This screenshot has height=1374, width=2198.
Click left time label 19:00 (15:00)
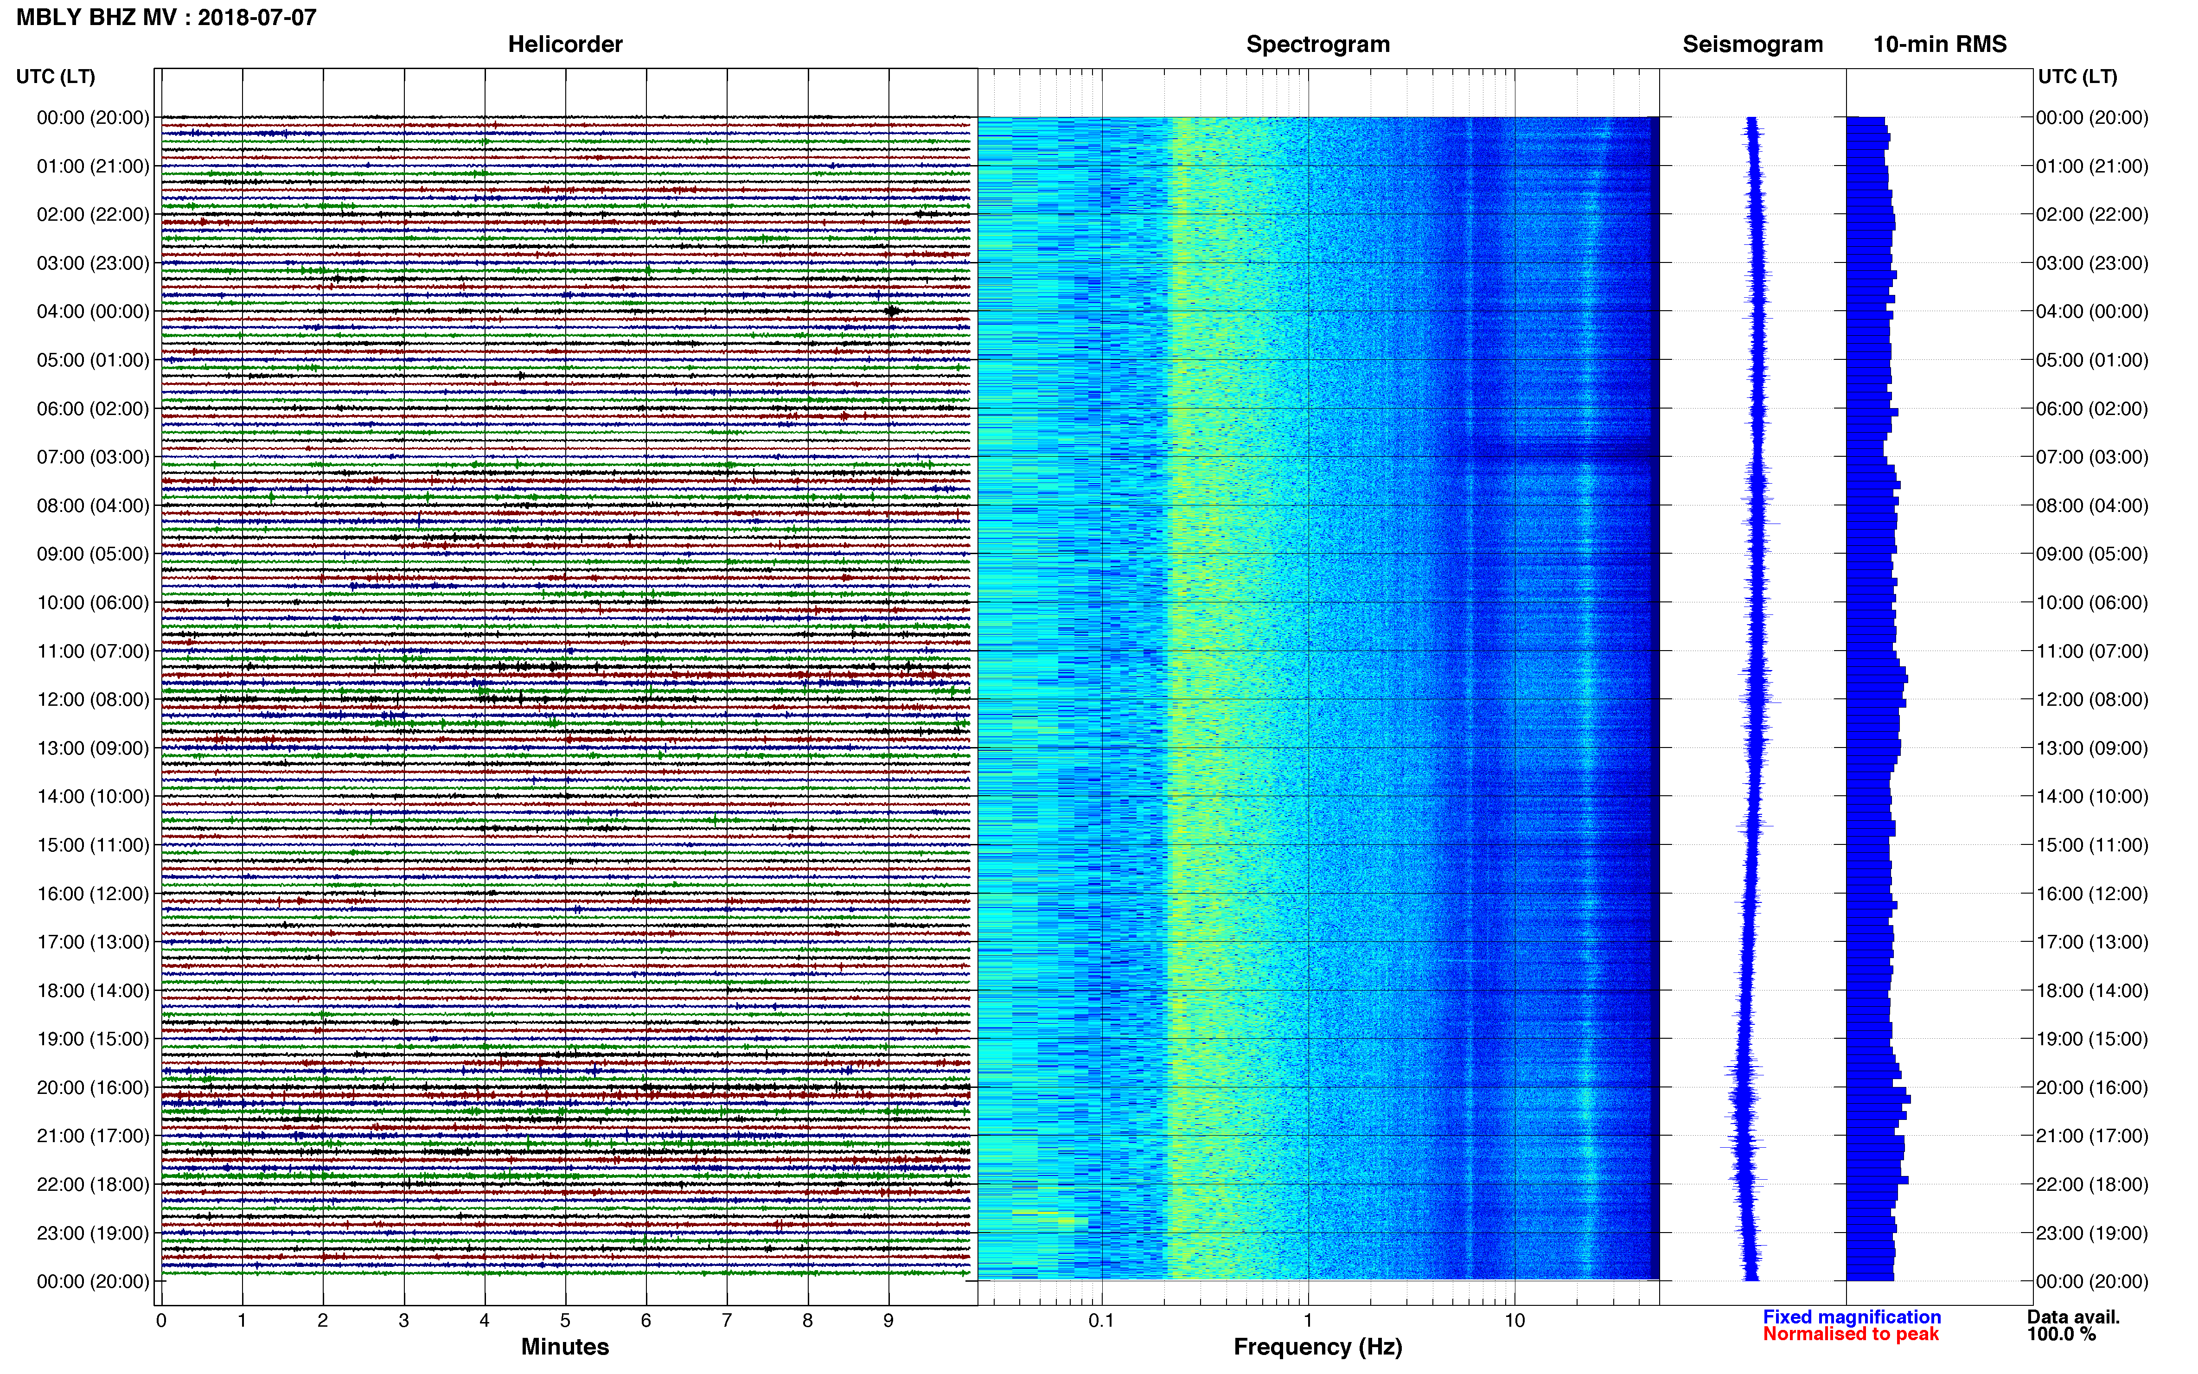point(93,1040)
